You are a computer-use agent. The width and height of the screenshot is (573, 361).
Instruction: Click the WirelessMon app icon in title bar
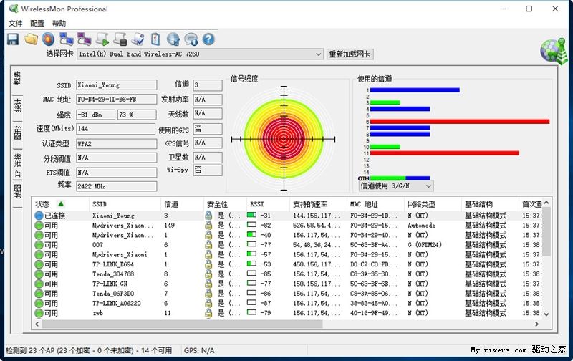point(14,9)
